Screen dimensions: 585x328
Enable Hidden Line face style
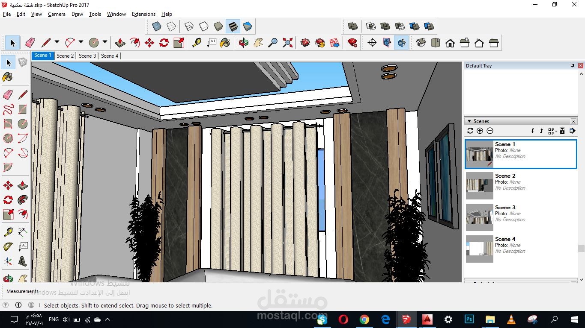pyautogui.click(x=204, y=26)
